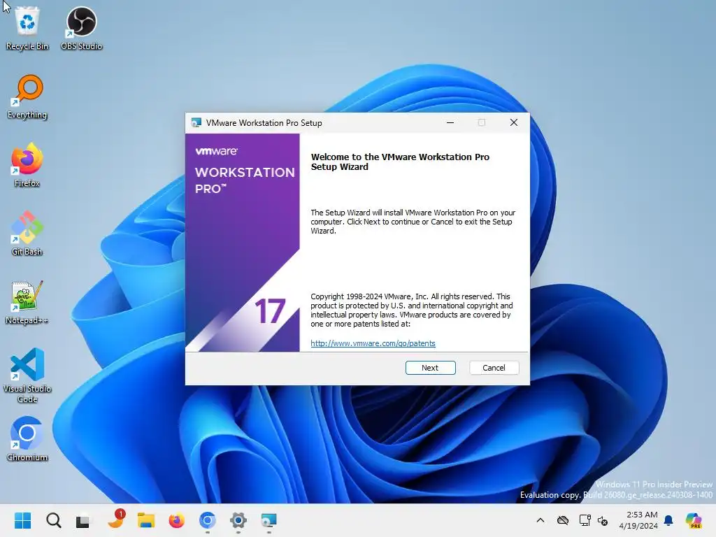The width and height of the screenshot is (716, 537).
Task: Click the VMware installer icon in title bar
Action: pyautogui.click(x=196, y=123)
